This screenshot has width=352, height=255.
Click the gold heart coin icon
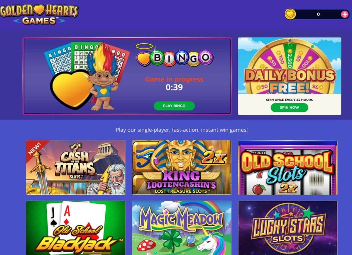click(x=290, y=14)
